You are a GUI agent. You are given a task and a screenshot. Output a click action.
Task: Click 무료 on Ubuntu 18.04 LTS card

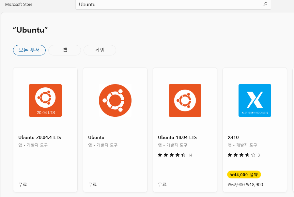pyautogui.click(x=162, y=184)
